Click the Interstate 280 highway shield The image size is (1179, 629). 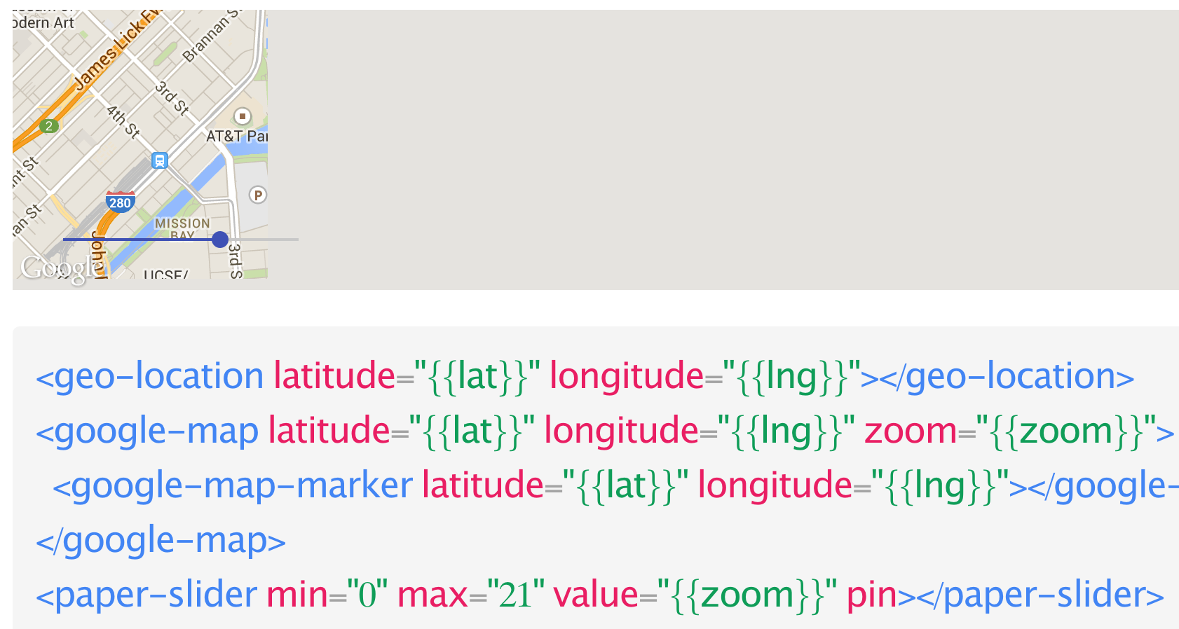pyautogui.click(x=120, y=202)
